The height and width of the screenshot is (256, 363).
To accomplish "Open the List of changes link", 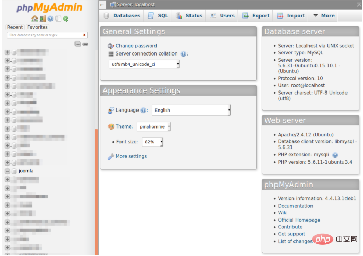I will pos(295,241).
